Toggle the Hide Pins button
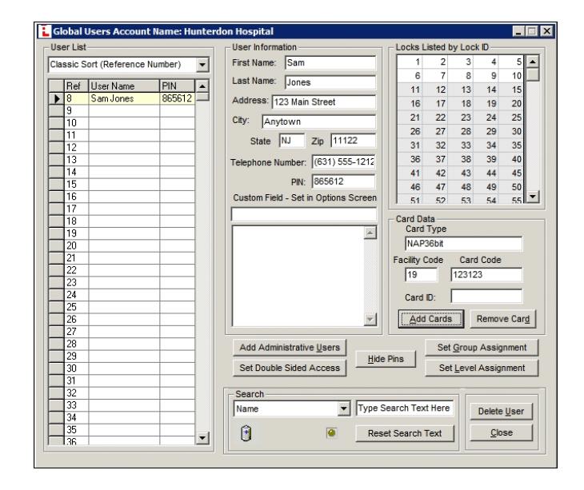Image resolution: width=584 pixels, height=490 pixels. tap(386, 359)
